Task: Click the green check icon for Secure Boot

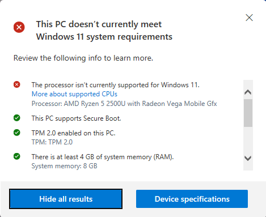Action: [17, 118]
